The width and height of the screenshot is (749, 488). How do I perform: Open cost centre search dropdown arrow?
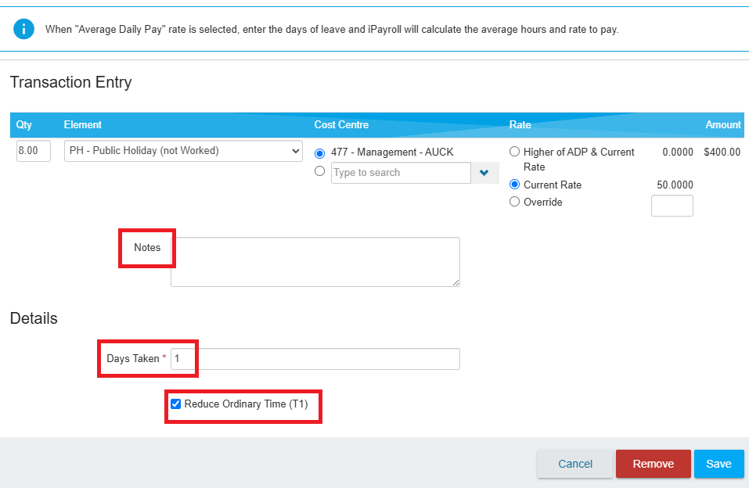click(x=484, y=173)
